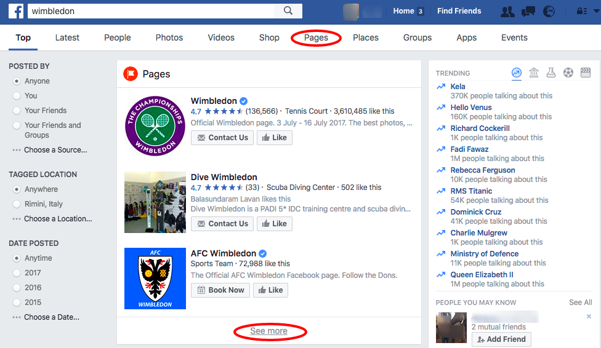Open the notifications globe icon
The image size is (601, 348).
pos(549,11)
